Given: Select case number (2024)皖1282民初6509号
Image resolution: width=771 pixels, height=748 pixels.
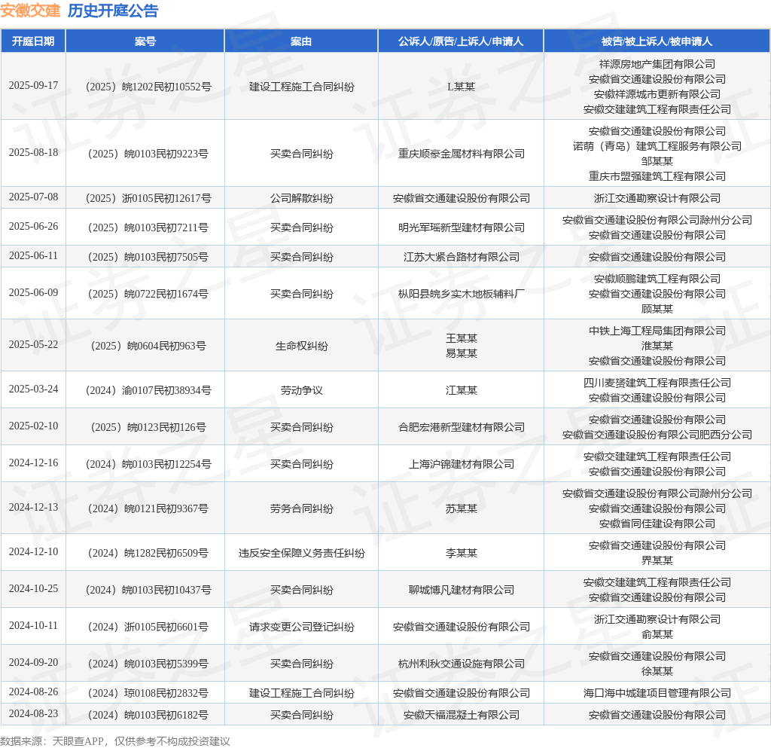Looking at the screenshot, I should (148, 553).
